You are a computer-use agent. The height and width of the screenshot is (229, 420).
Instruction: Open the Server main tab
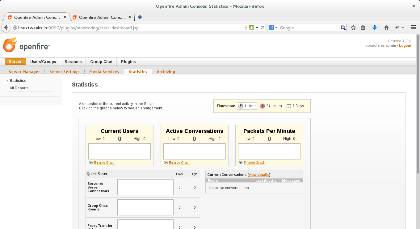(15, 61)
